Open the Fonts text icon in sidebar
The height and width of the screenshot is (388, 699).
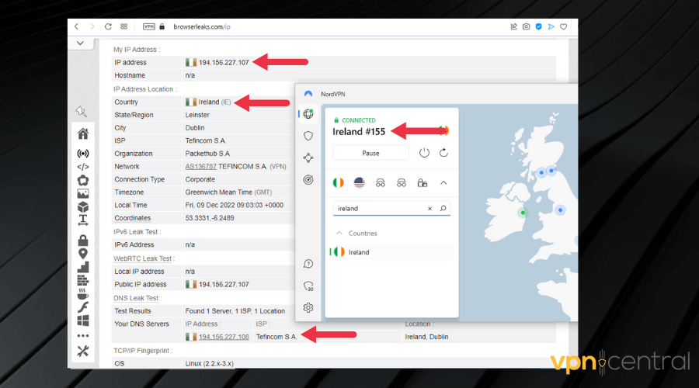click(83, 220)
